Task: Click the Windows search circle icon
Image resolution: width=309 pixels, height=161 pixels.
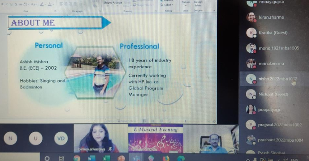Action: [x=47, y=158]
